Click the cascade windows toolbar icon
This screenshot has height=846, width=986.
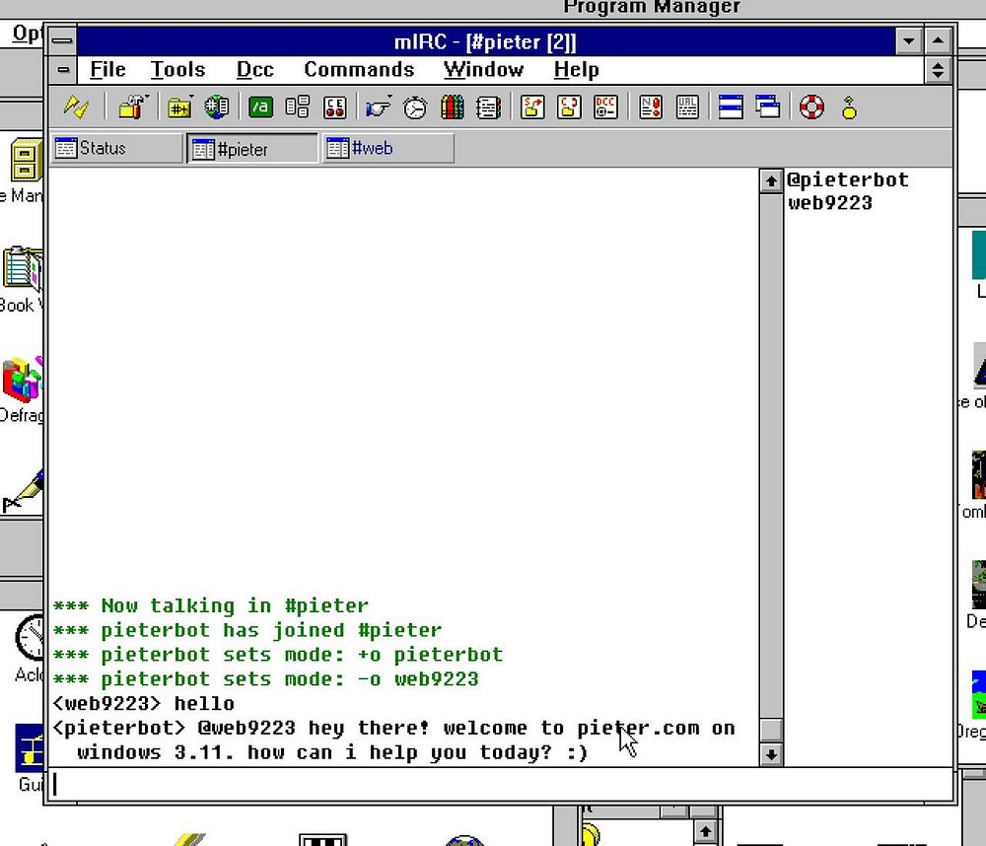767,106
